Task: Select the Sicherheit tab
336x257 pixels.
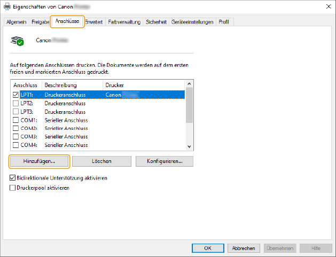Action: 156,22
